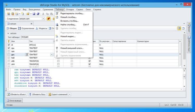The image size is (195, 112).
Task: Uncheck primary key checkbox for cpu
Action: coord(9,48)
